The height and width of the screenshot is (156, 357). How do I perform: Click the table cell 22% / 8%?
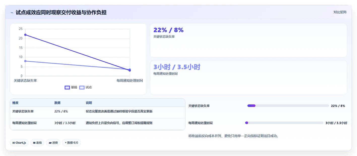[x=61, y=111]
